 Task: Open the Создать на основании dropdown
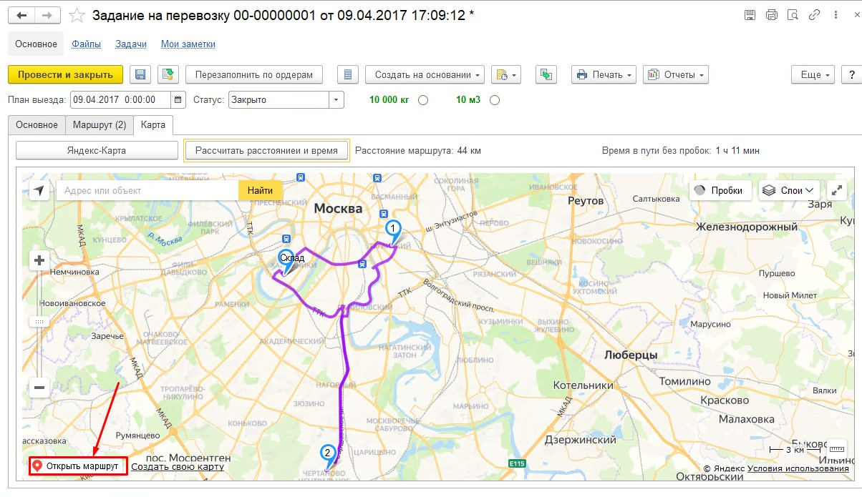click(x=425, y=74)
